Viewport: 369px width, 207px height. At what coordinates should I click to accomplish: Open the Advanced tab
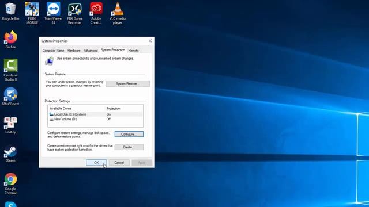click(x=91, y=51)
